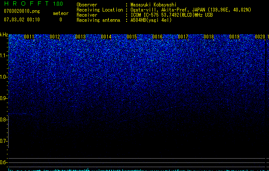Click receiver text ICOM IC-575 53.7492 MHz
This screenshot has width=269, height=171.
(x=171, y=15)
